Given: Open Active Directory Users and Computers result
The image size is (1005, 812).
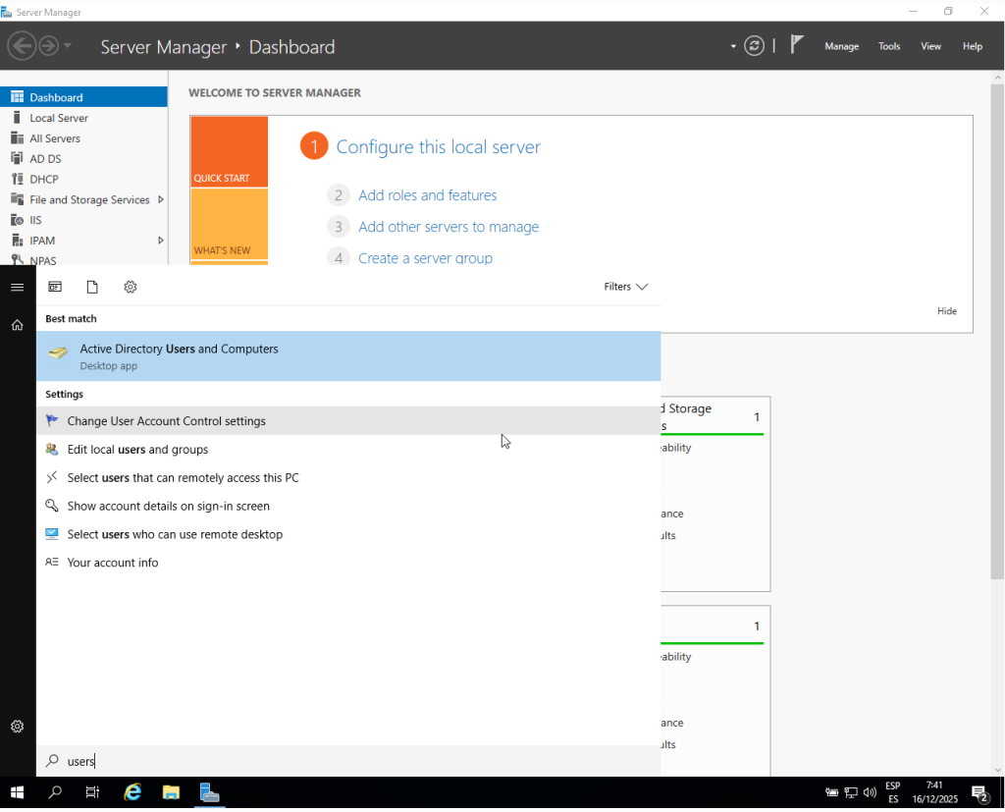Looking at the screenshot, I should [x=179, y=356].
